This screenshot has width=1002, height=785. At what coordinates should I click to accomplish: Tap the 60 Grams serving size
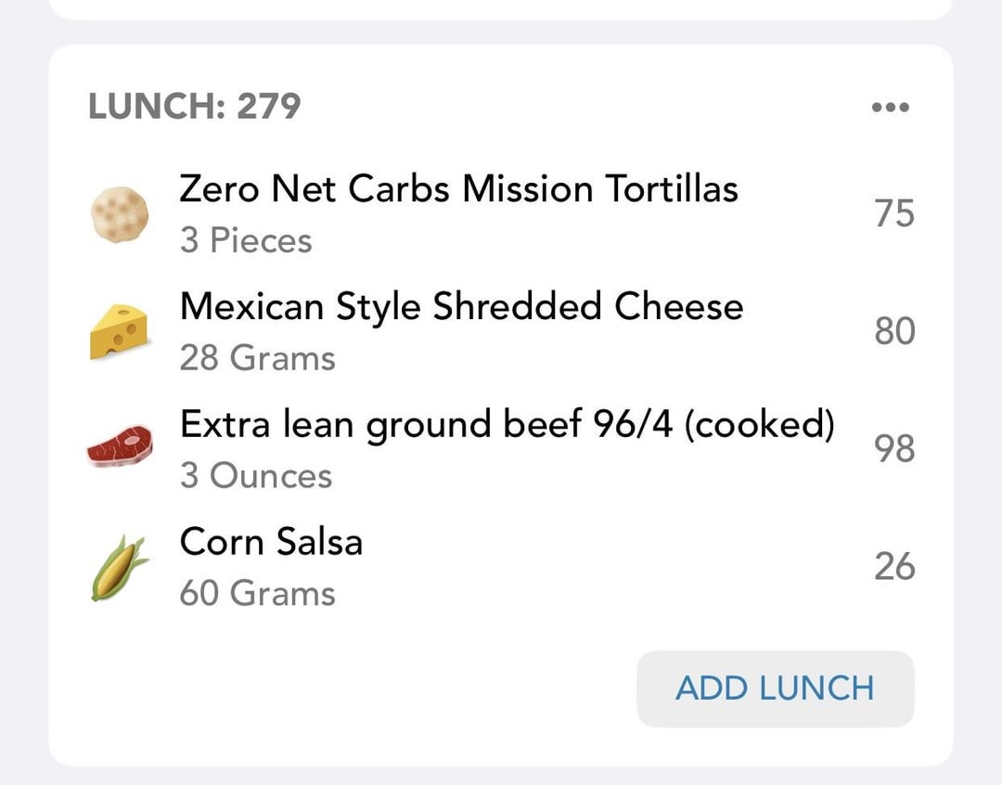[x=258, y=593]
